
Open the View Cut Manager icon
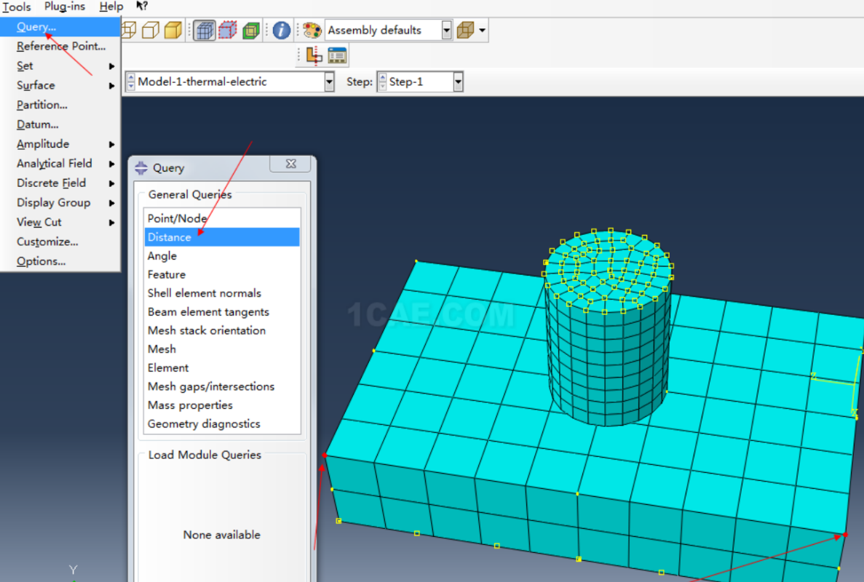[337, 55]
